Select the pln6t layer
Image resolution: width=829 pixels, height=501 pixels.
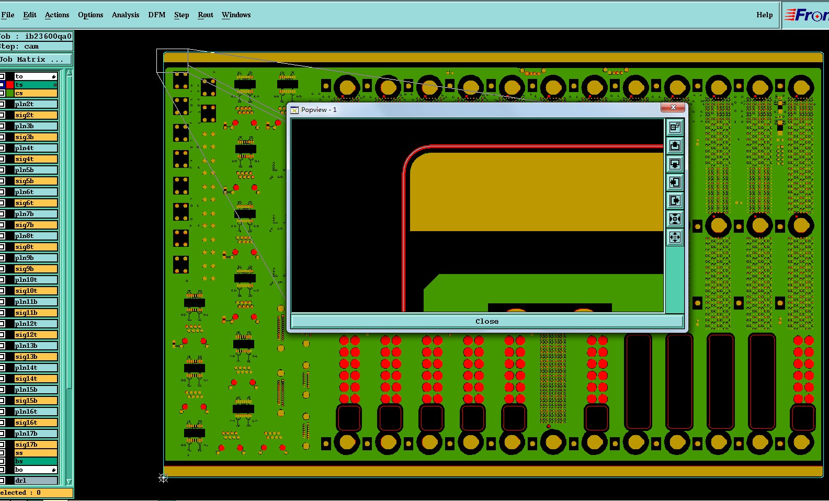[x=36, y=192]
